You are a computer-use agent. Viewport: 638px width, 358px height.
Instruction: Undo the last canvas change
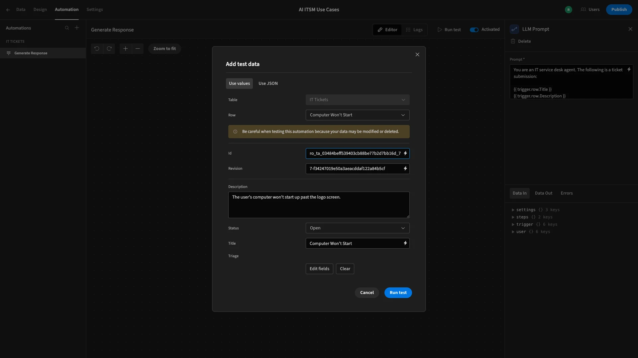(x=97, y=48)
